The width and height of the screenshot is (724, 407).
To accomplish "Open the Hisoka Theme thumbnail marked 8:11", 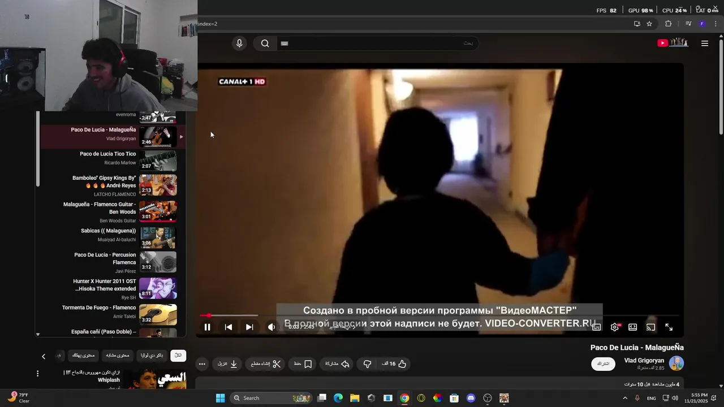I will point(158,288).
